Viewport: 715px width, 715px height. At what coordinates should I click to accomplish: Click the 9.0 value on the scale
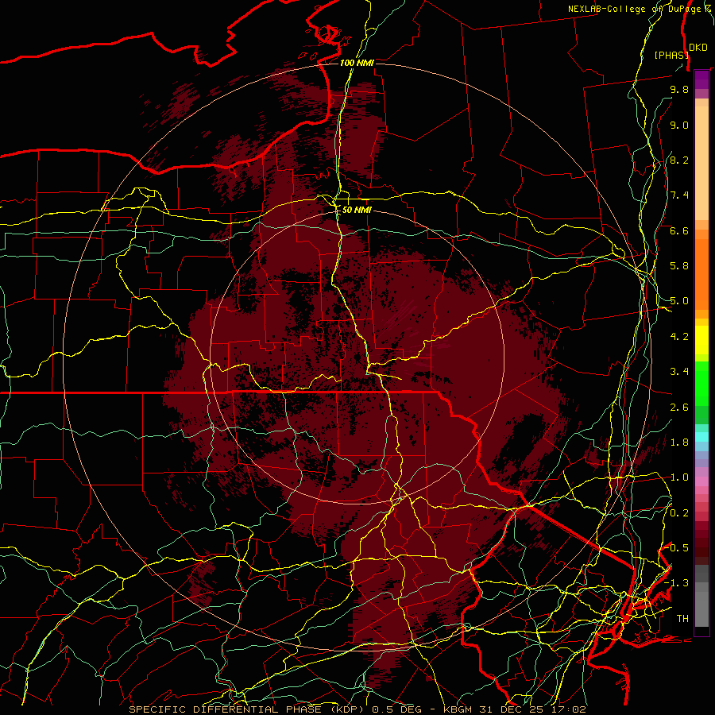click(x=679, y=125)
